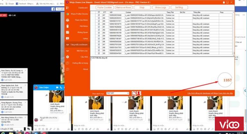Start voice call in Tâm Chiêm chat
The image size is (247, 134).
click(61, 87)
